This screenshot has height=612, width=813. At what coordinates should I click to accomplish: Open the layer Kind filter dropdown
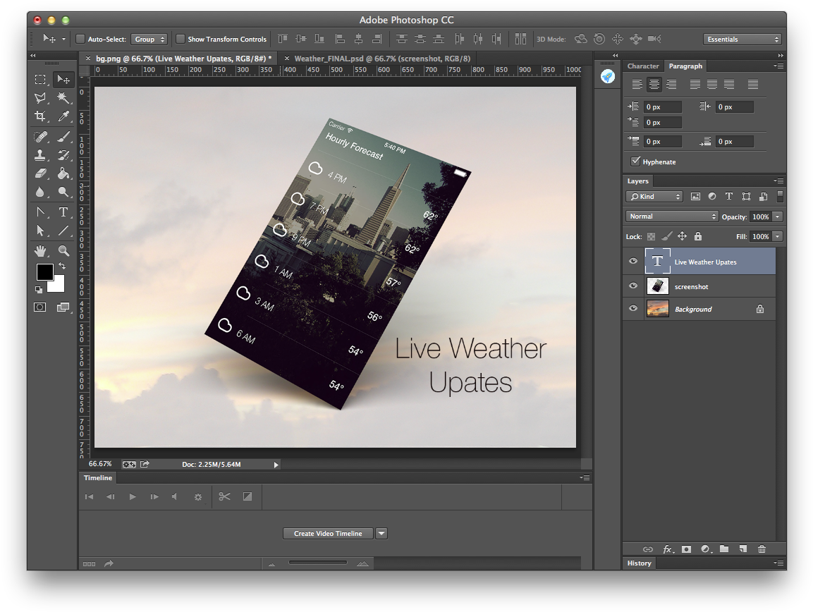click(654, 197)
